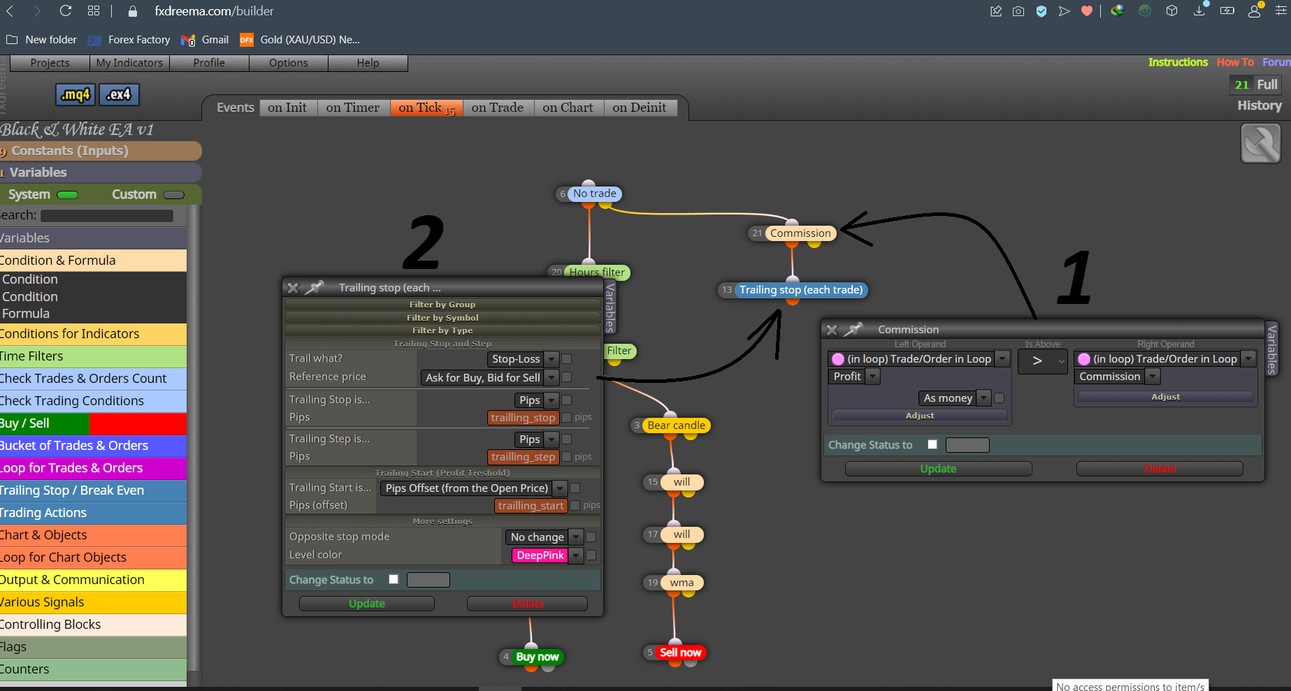Image resolution: width=1291 pixels, height=691 pixels.
Task: Open the Projects menu
Action: (50, 63)
